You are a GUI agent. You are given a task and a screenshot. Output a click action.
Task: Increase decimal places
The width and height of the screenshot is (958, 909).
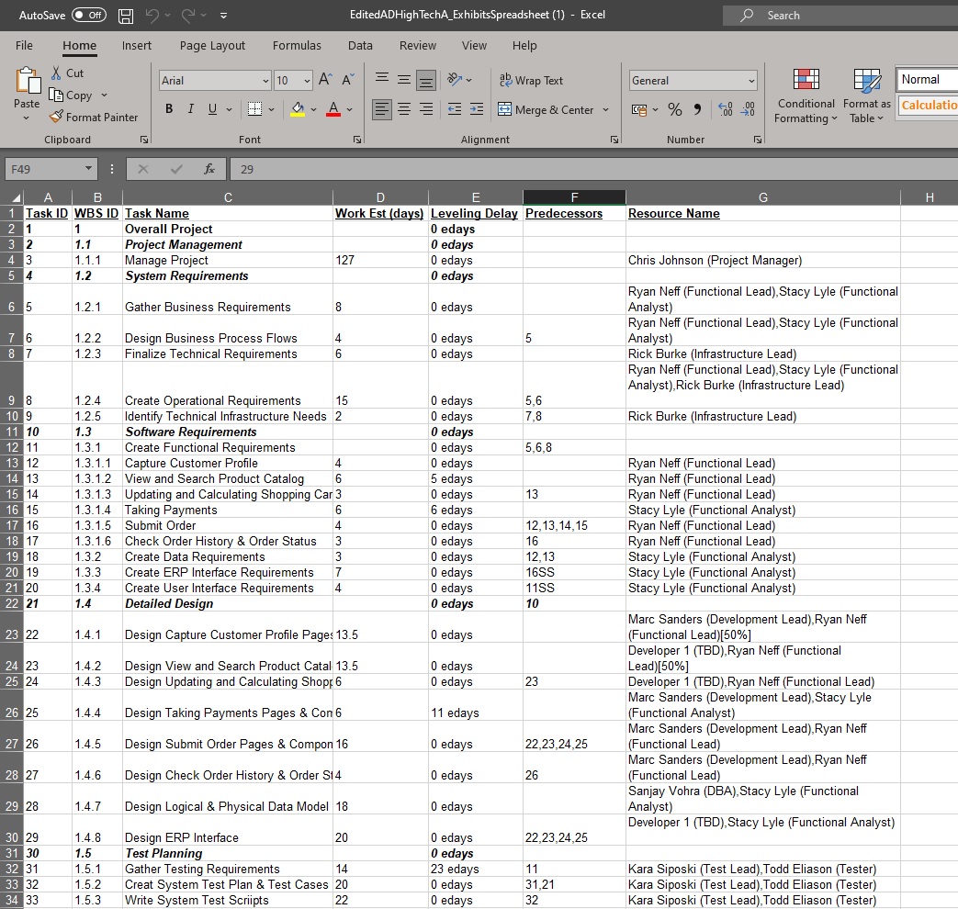(724, 108)
